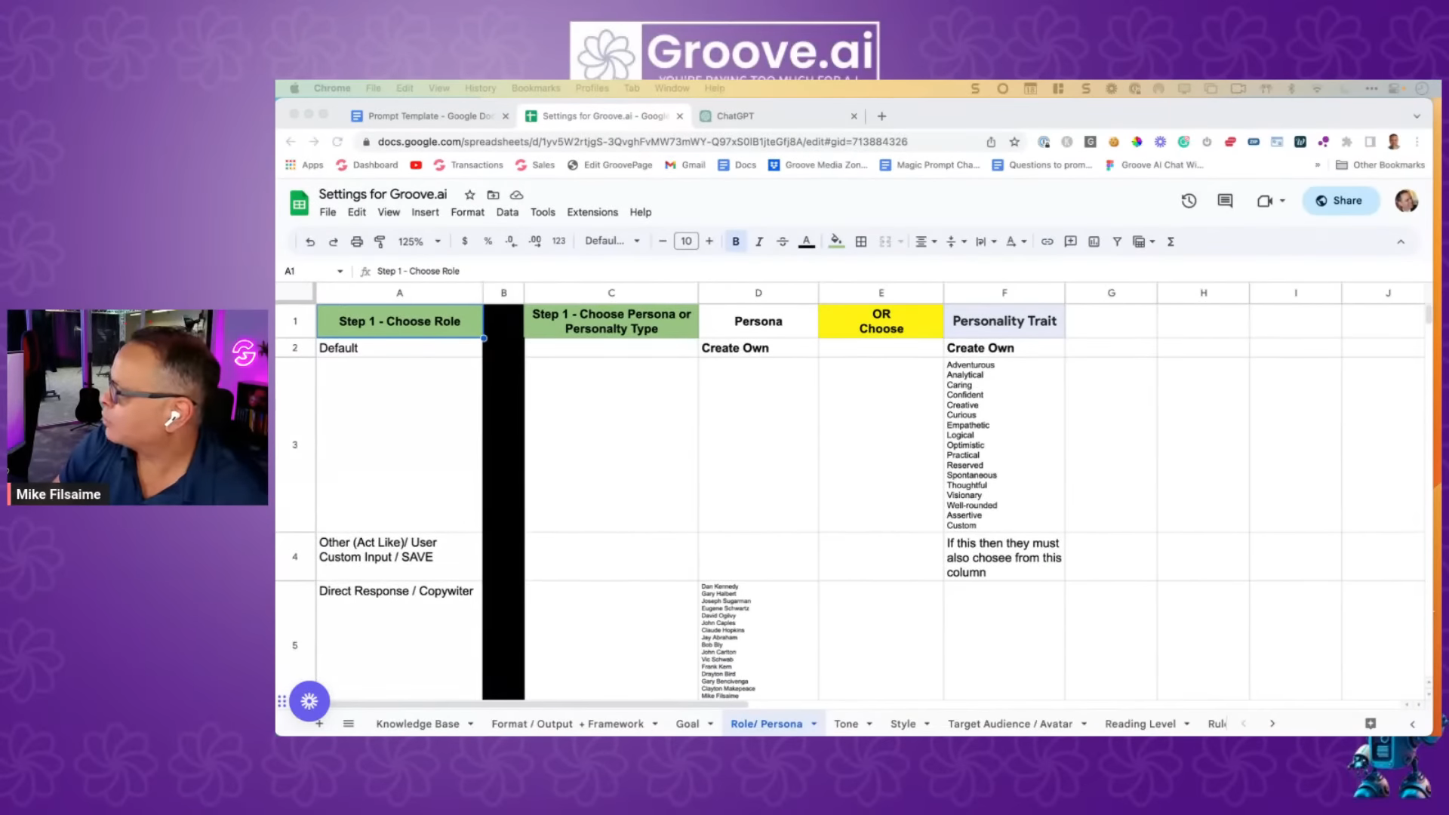Open the Google Sheets home icon
The width and height of the screenshot is (1449, 815).
pos(300,203)
